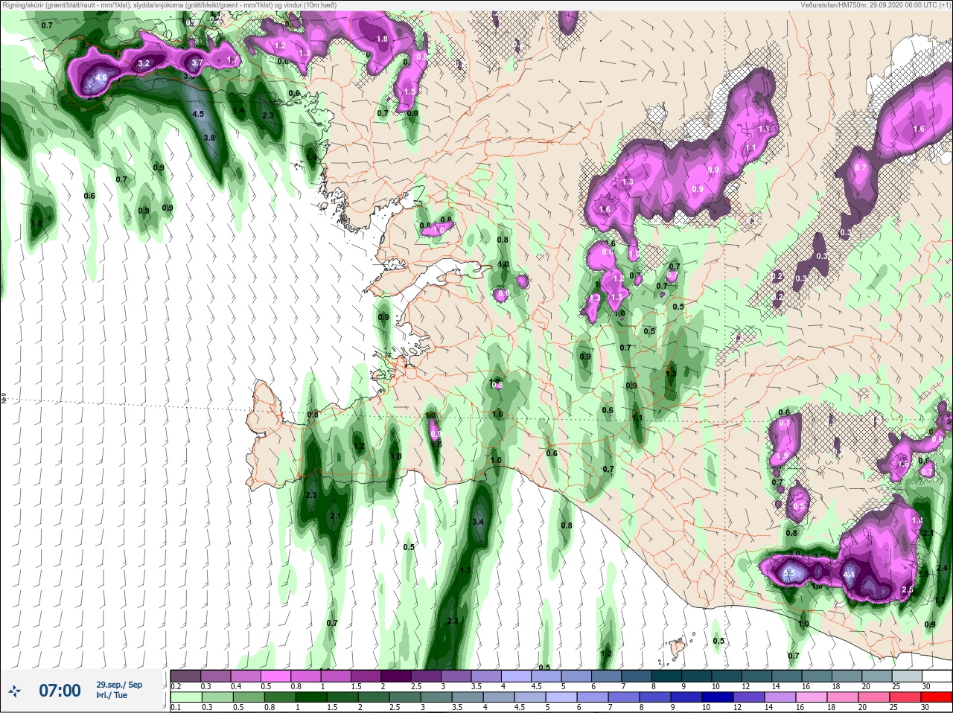Click the 2.4 value near the right edge
The width and height of the screenshot is (953, 713).
[x=942, y=569]
